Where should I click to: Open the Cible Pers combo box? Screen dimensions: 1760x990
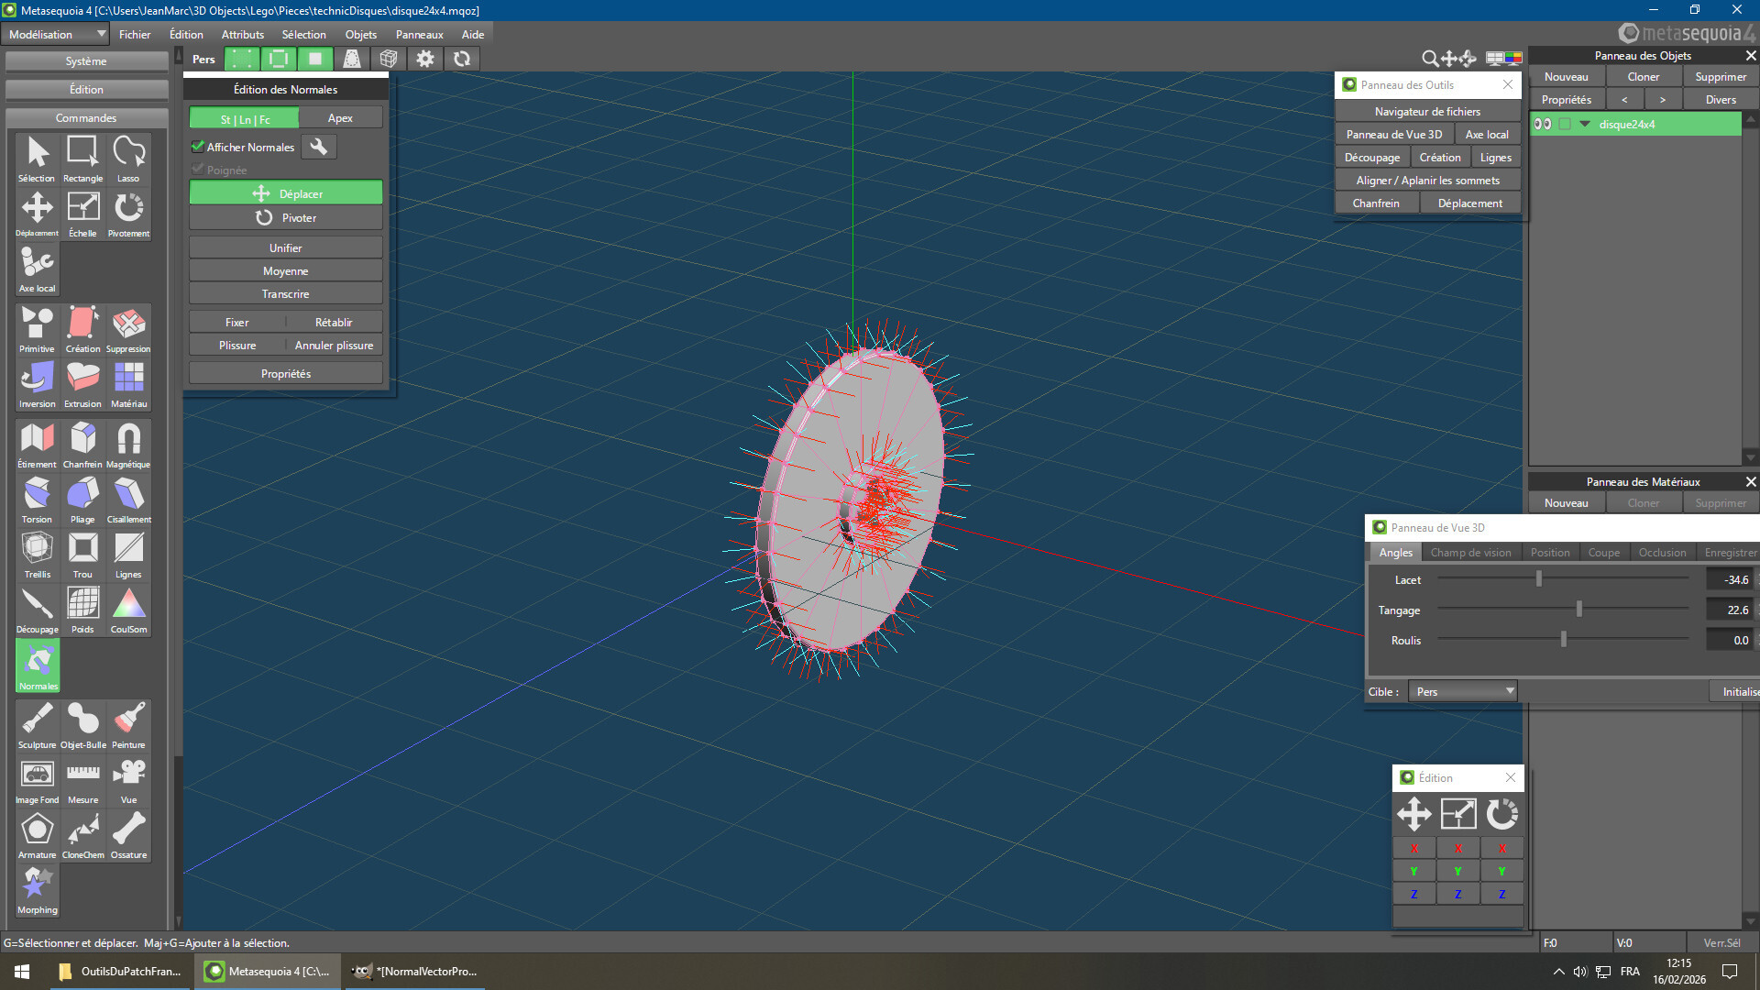coord(1464,691)
